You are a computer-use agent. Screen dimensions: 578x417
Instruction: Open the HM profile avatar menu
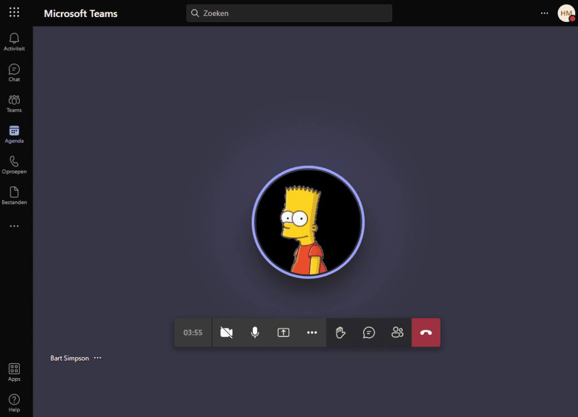[x=566, y=14]
